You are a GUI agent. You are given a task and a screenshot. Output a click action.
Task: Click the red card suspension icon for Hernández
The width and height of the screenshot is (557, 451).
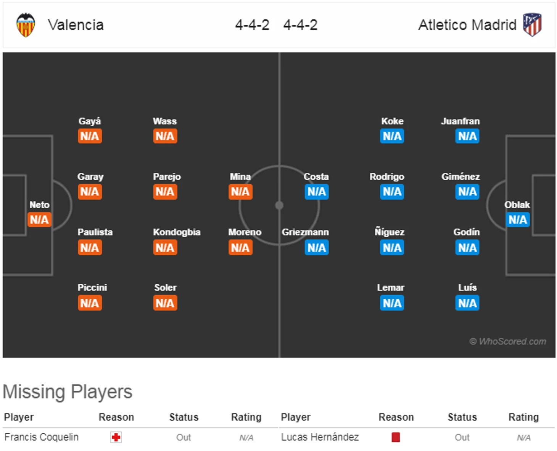pos(396,437)
